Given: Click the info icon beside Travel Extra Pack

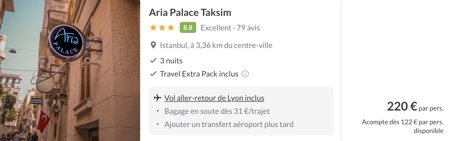Looking at the screenshot, I should pos(245,74).
